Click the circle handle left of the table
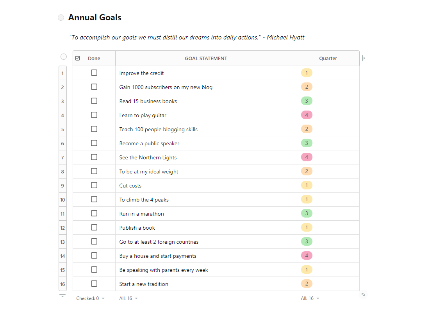421x316 pixels. click(64, 57)
